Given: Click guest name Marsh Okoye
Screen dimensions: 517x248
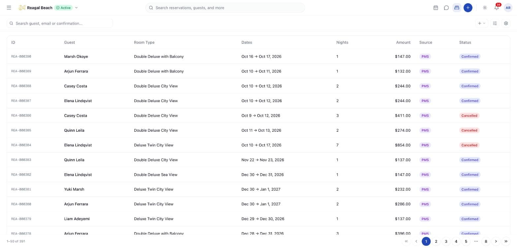Looking at the screenshot, I should click(76, 57).
